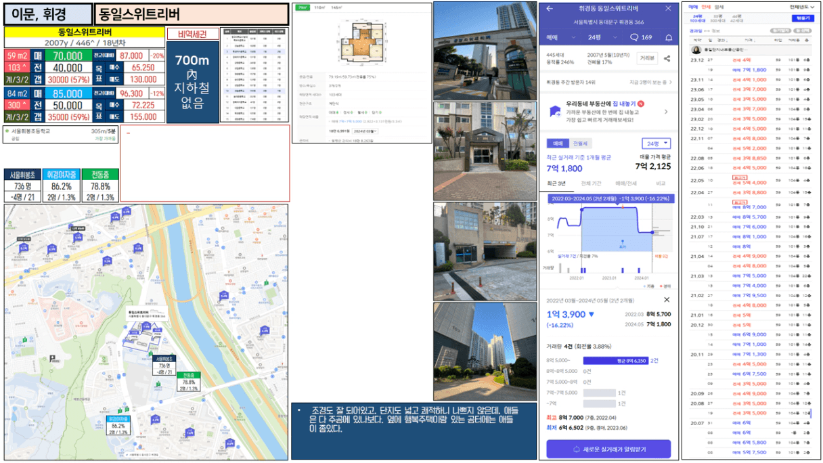Switch to the 최근 3년 tab
The height and width of the screenshot is (463, 823).
557,184
